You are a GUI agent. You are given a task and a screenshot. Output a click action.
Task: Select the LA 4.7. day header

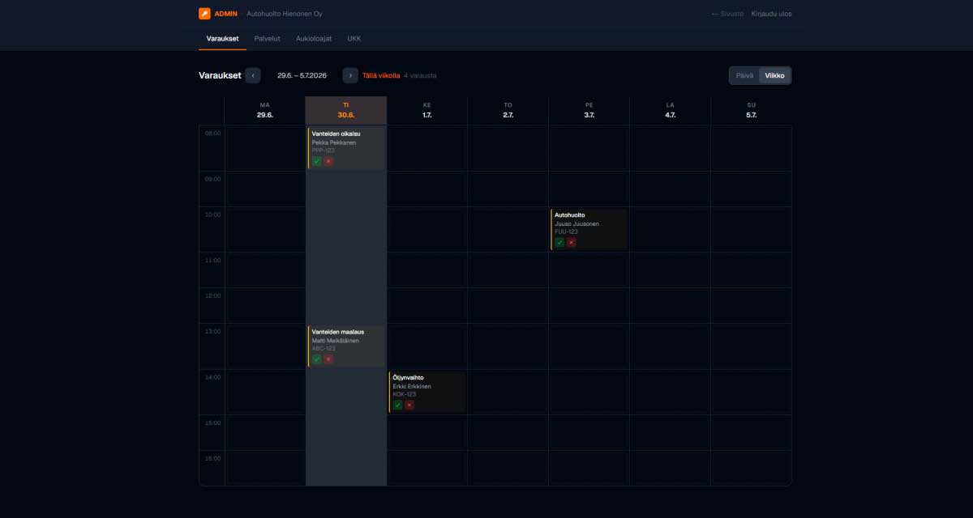click(671, 111)
